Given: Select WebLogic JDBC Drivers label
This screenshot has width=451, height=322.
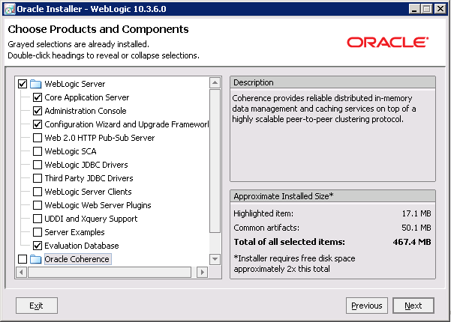Looking at the screenshot, I should pos(86,165).
